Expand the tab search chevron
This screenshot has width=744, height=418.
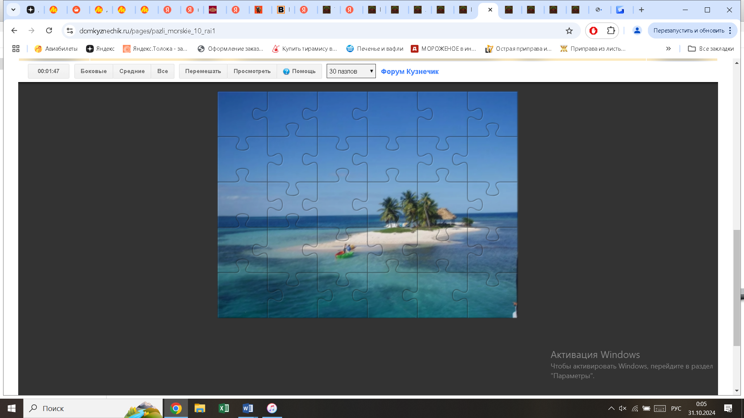[x=13, y=10]
